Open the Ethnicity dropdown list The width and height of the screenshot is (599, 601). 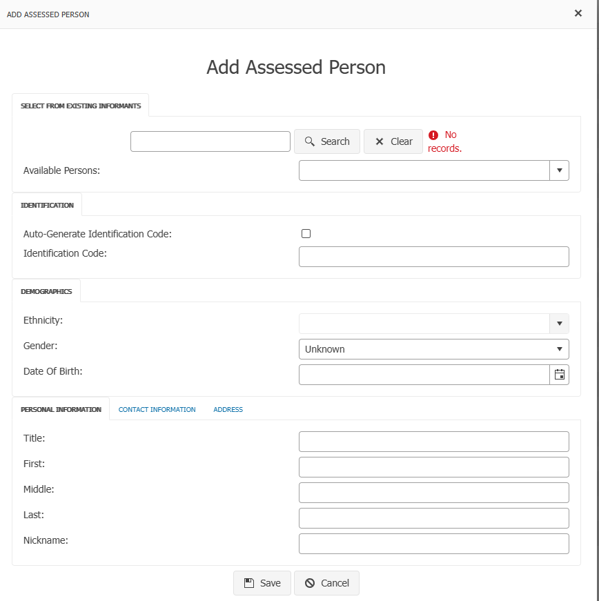pyautogui.click(x=559, y=324)
